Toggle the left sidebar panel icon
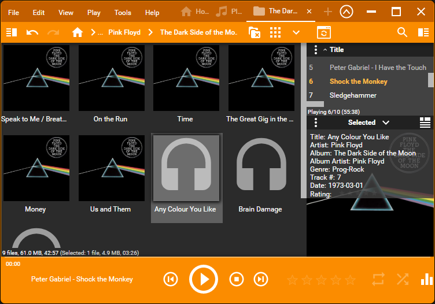435x304 pixels. [x=12, y=32]
